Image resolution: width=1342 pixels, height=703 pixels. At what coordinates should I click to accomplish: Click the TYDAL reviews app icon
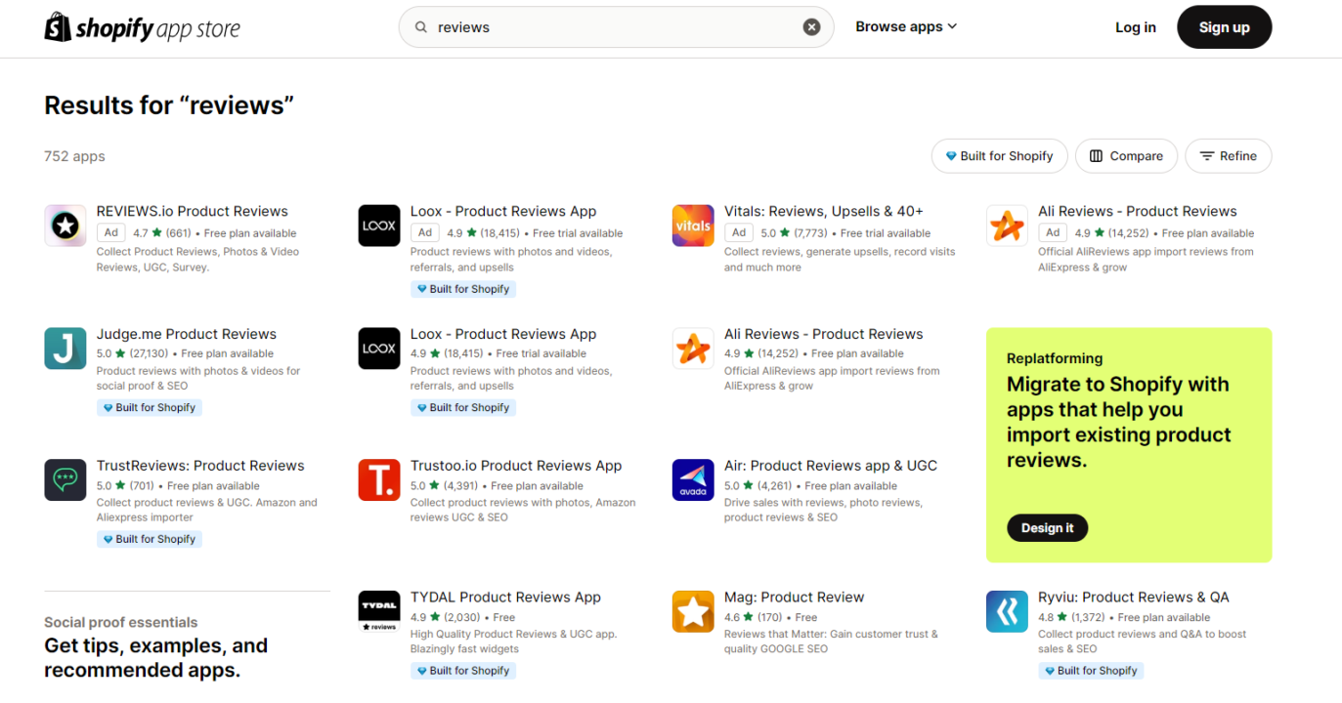pyautogui.click(x=379, y=611)
